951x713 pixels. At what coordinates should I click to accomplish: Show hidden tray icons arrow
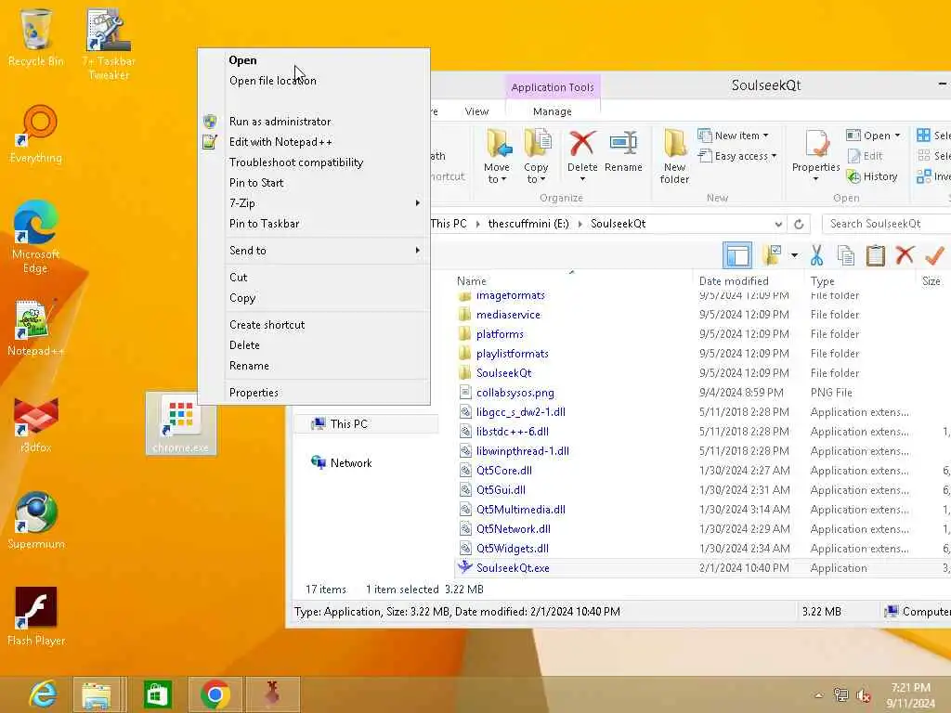(818, 695)
